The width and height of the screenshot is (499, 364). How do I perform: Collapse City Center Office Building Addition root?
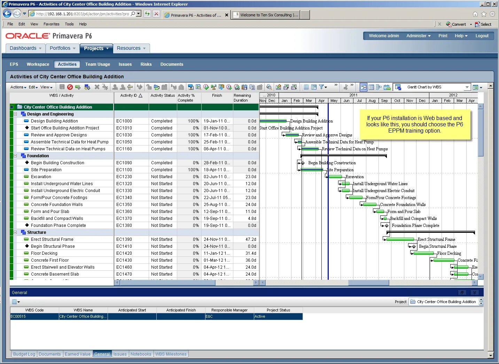point(12,107)
